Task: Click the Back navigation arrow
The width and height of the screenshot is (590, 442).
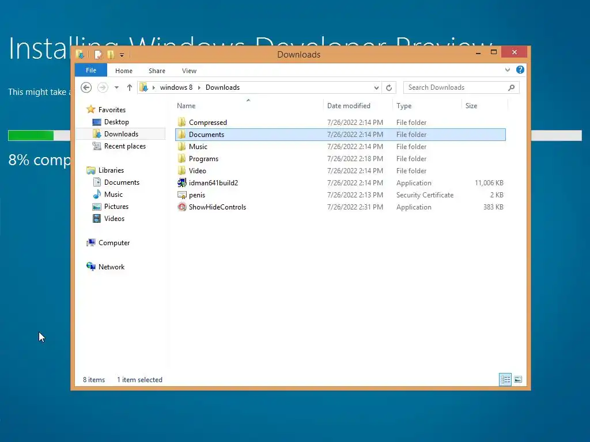Action: [86, 87]
